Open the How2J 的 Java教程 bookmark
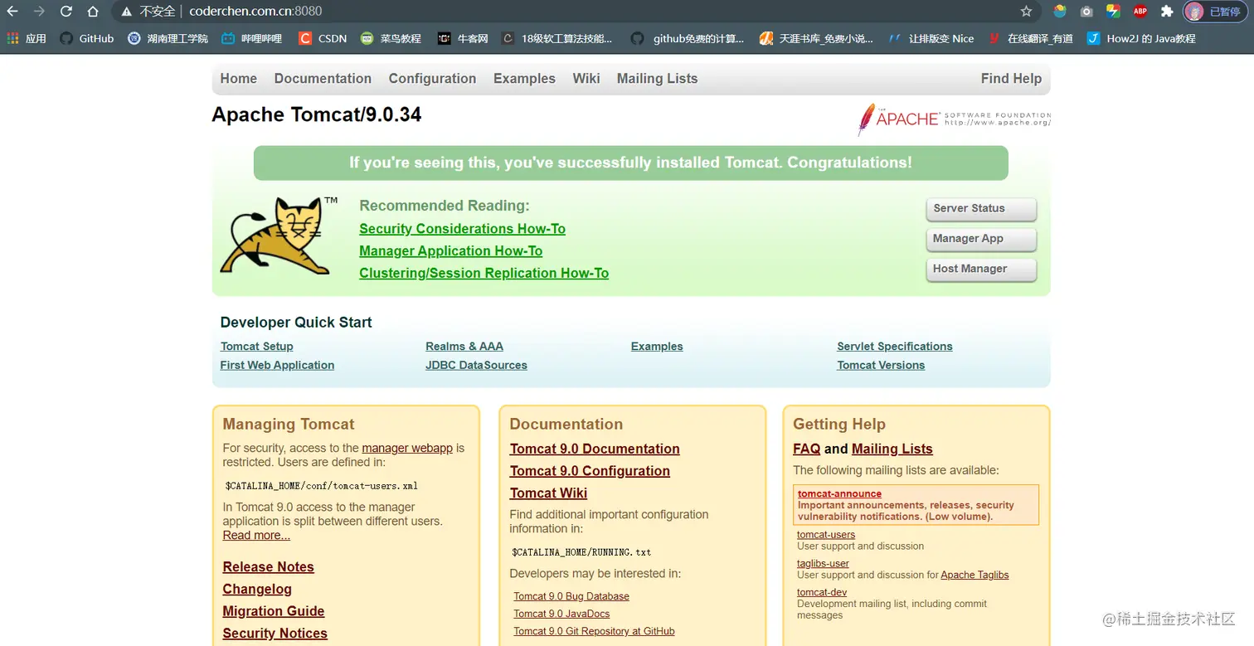Image resolution: width=1254 pixels, height=646 pixels. [1141, 38]
